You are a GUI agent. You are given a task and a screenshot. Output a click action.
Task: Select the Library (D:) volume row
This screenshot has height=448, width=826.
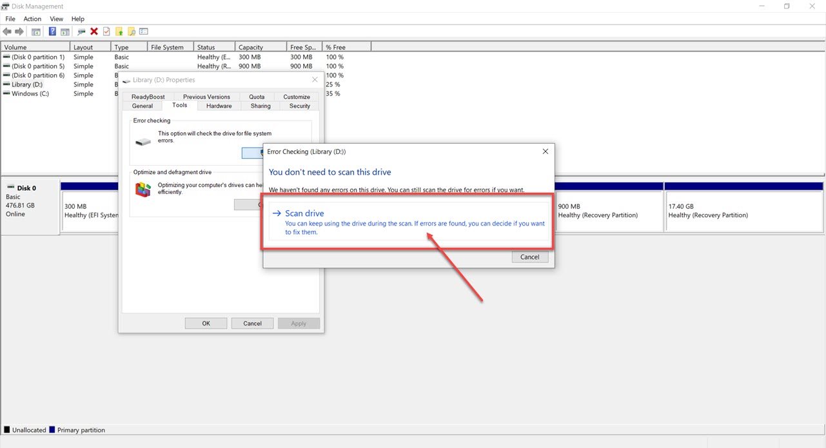[x=28, y=84]
